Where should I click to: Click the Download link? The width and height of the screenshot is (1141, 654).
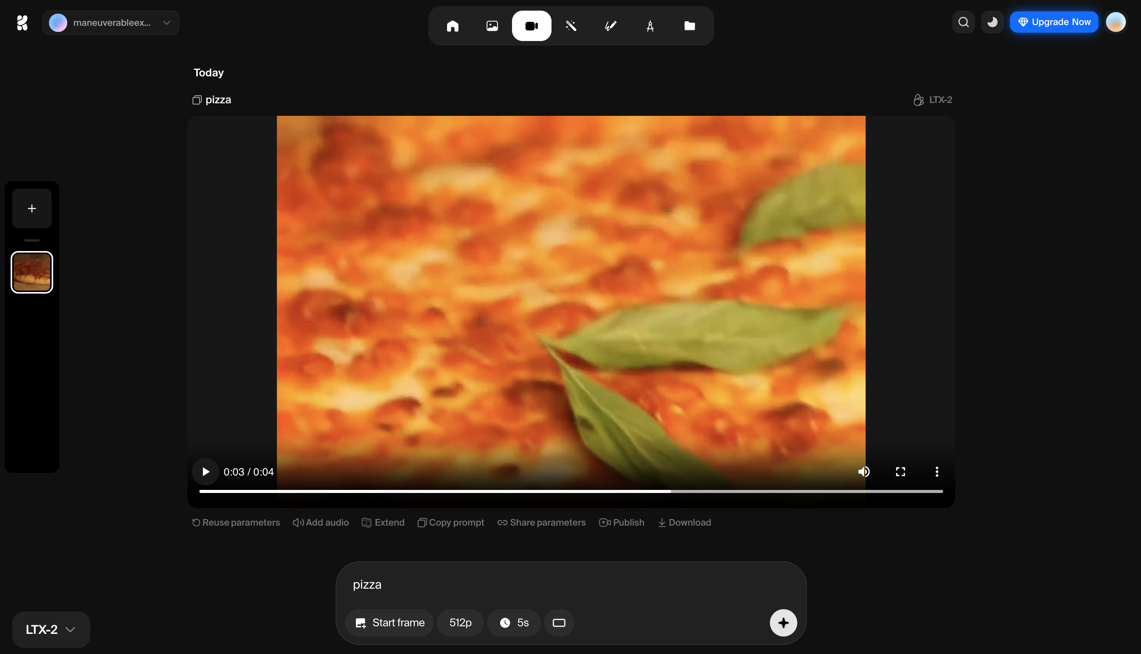[684, 522]
